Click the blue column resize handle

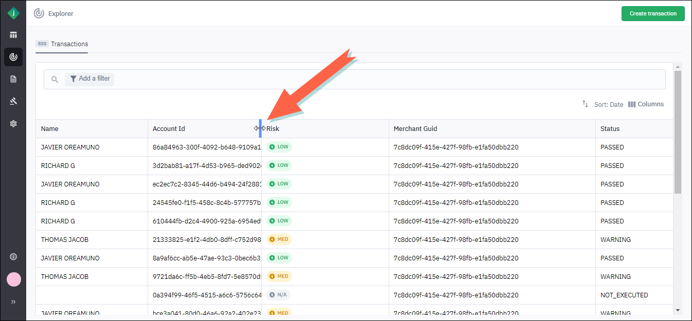tap(261, 128)
